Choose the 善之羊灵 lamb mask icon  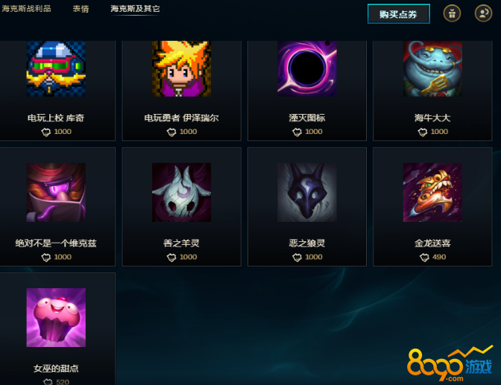point(181,192)
